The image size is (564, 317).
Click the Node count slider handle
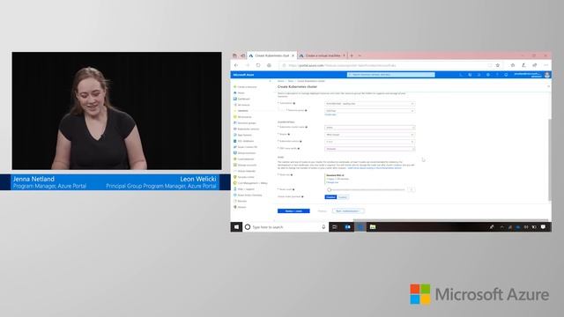pos(329,190)
